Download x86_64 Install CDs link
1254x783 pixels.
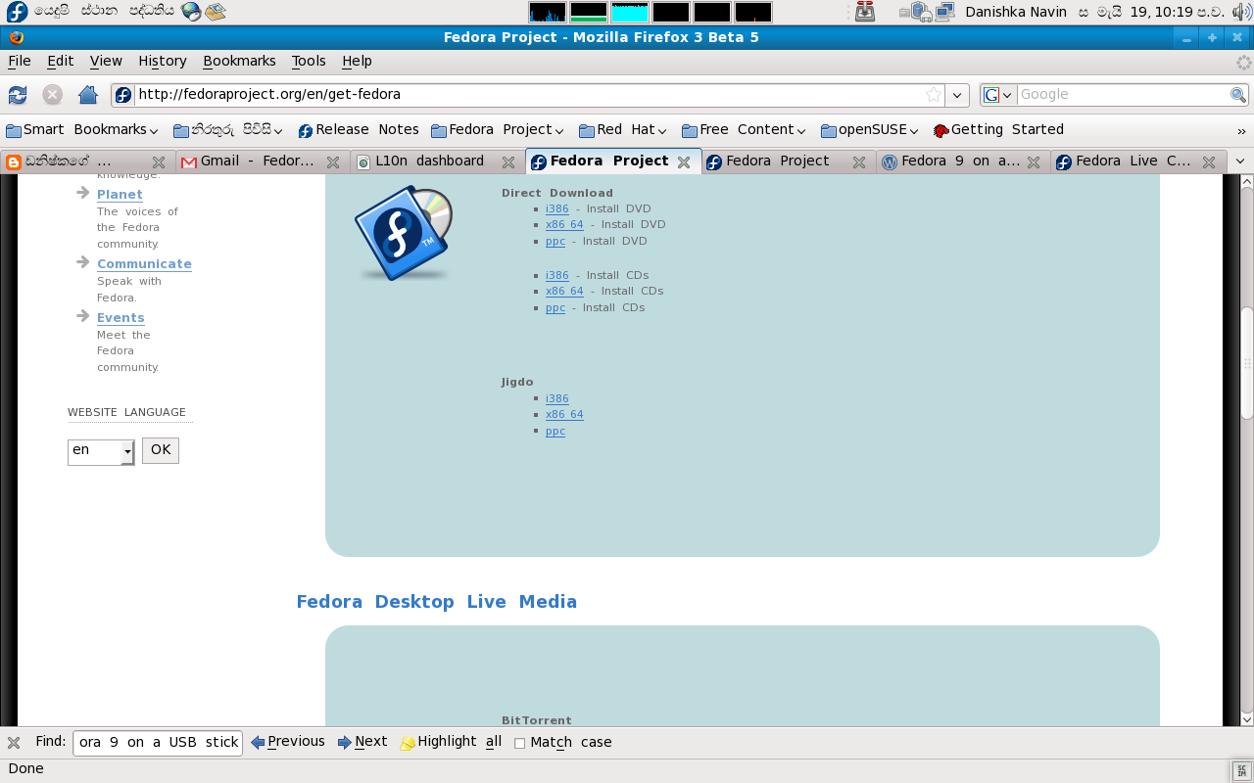[564, 292]
